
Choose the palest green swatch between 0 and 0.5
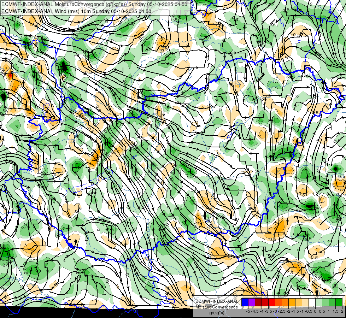click(319, 302)
